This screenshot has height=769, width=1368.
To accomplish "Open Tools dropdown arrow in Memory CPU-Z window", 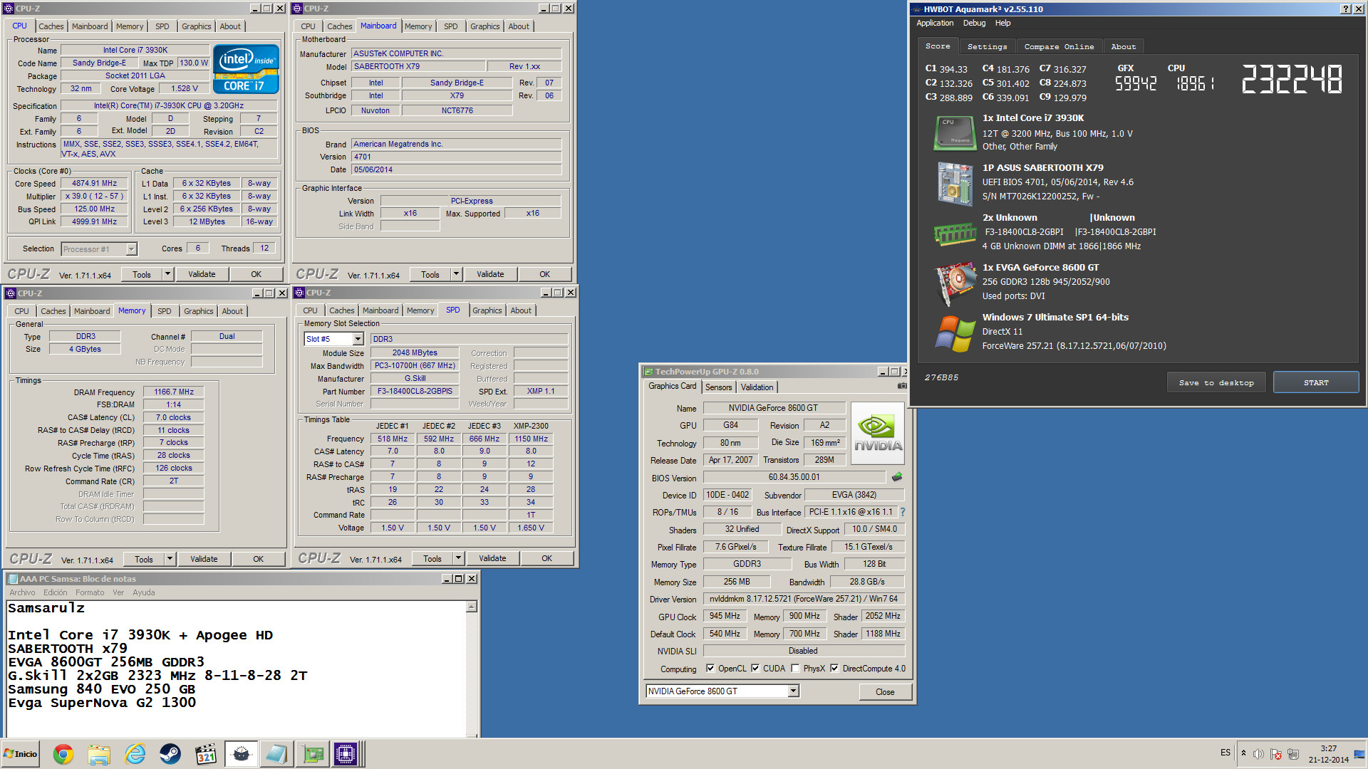I will coord(170,559).
